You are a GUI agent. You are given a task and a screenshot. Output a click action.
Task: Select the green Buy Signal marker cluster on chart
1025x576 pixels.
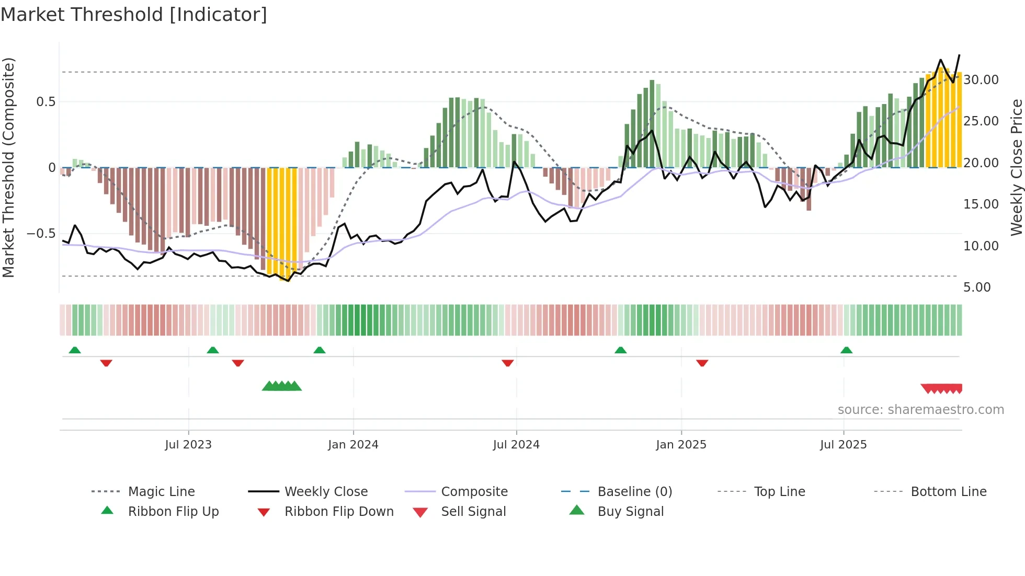pyautogui.click(x=282, y=386)
